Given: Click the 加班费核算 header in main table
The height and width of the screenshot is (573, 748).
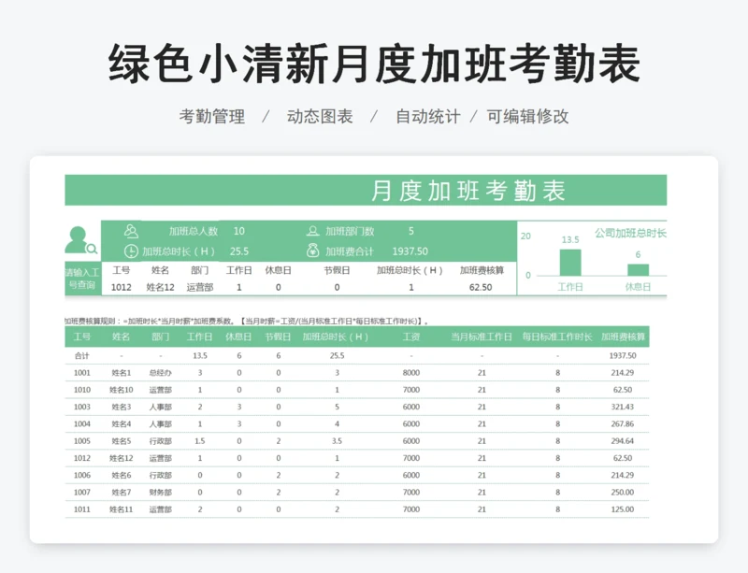Looking at the screenshot, I should [x=623, y=337].
